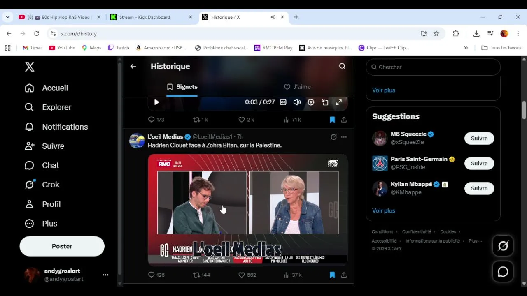Open Profil in the X sidebar
527x296 pixels.
(42, 204)
